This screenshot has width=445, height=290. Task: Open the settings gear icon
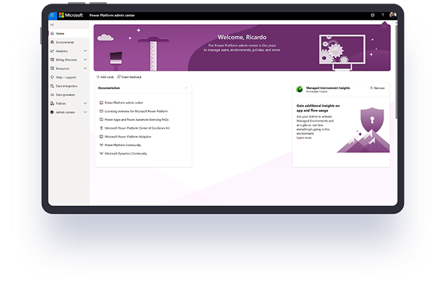(x=373, y=15)
